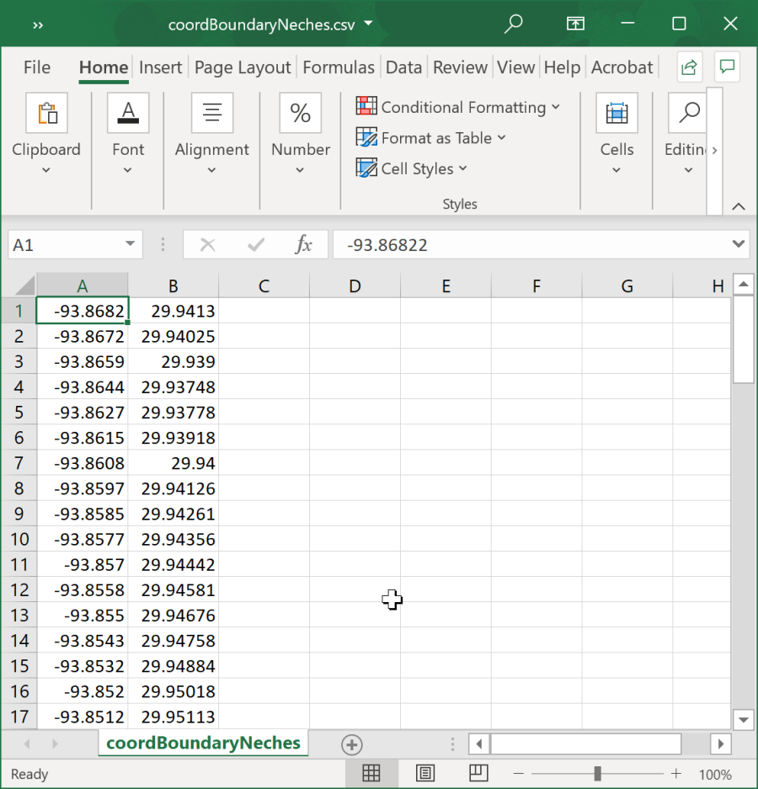
Task: Switch to the Insert tab
Action: click(160, 67)
